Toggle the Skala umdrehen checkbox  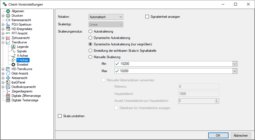(x=60, y=116)
